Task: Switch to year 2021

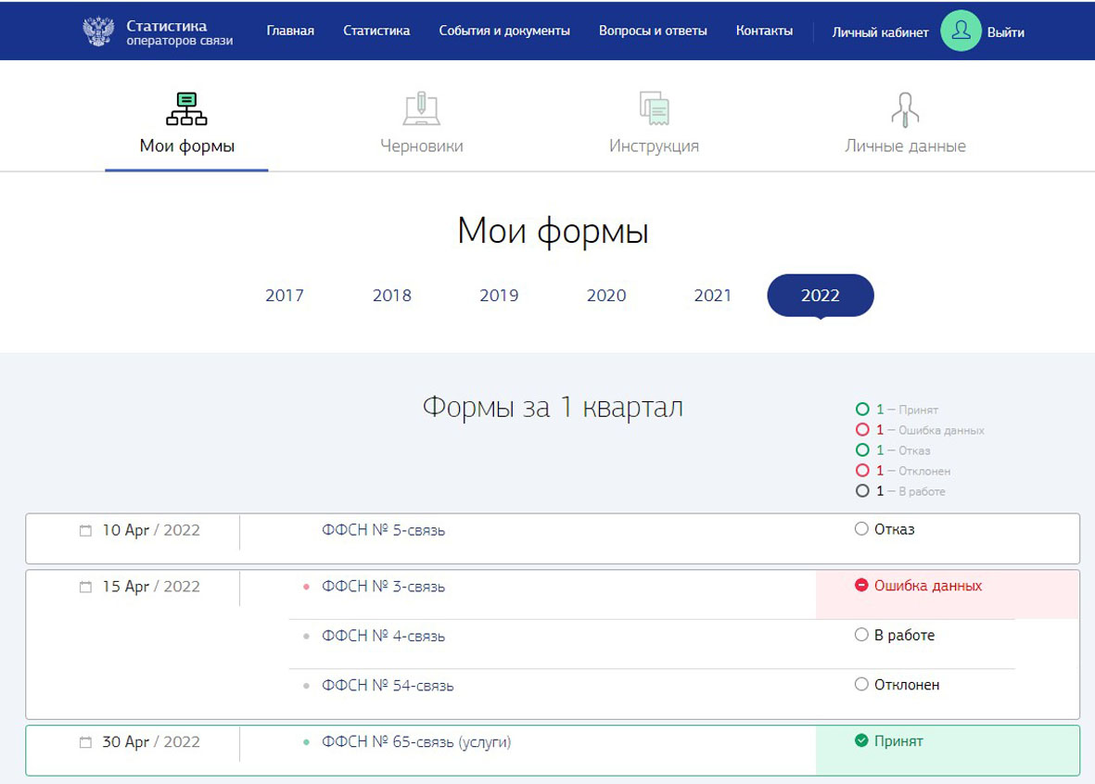Action: [x=713, y=295]
